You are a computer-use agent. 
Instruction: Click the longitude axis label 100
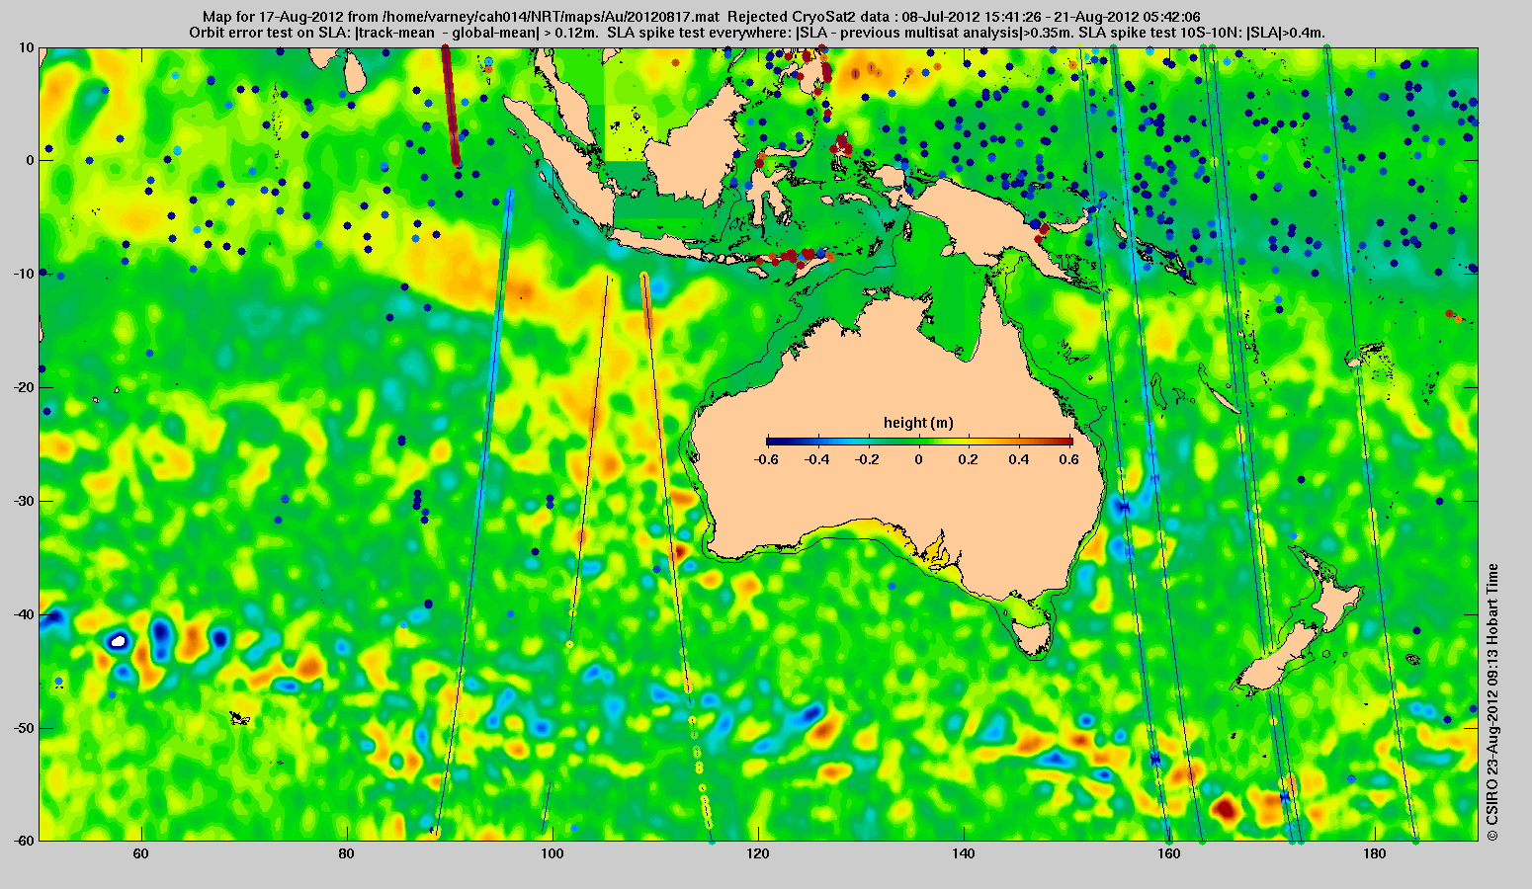(x=552, y=853)
